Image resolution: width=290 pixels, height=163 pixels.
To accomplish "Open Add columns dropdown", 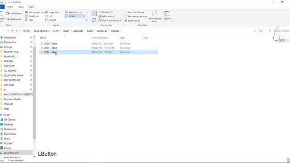I will [107, 16].
